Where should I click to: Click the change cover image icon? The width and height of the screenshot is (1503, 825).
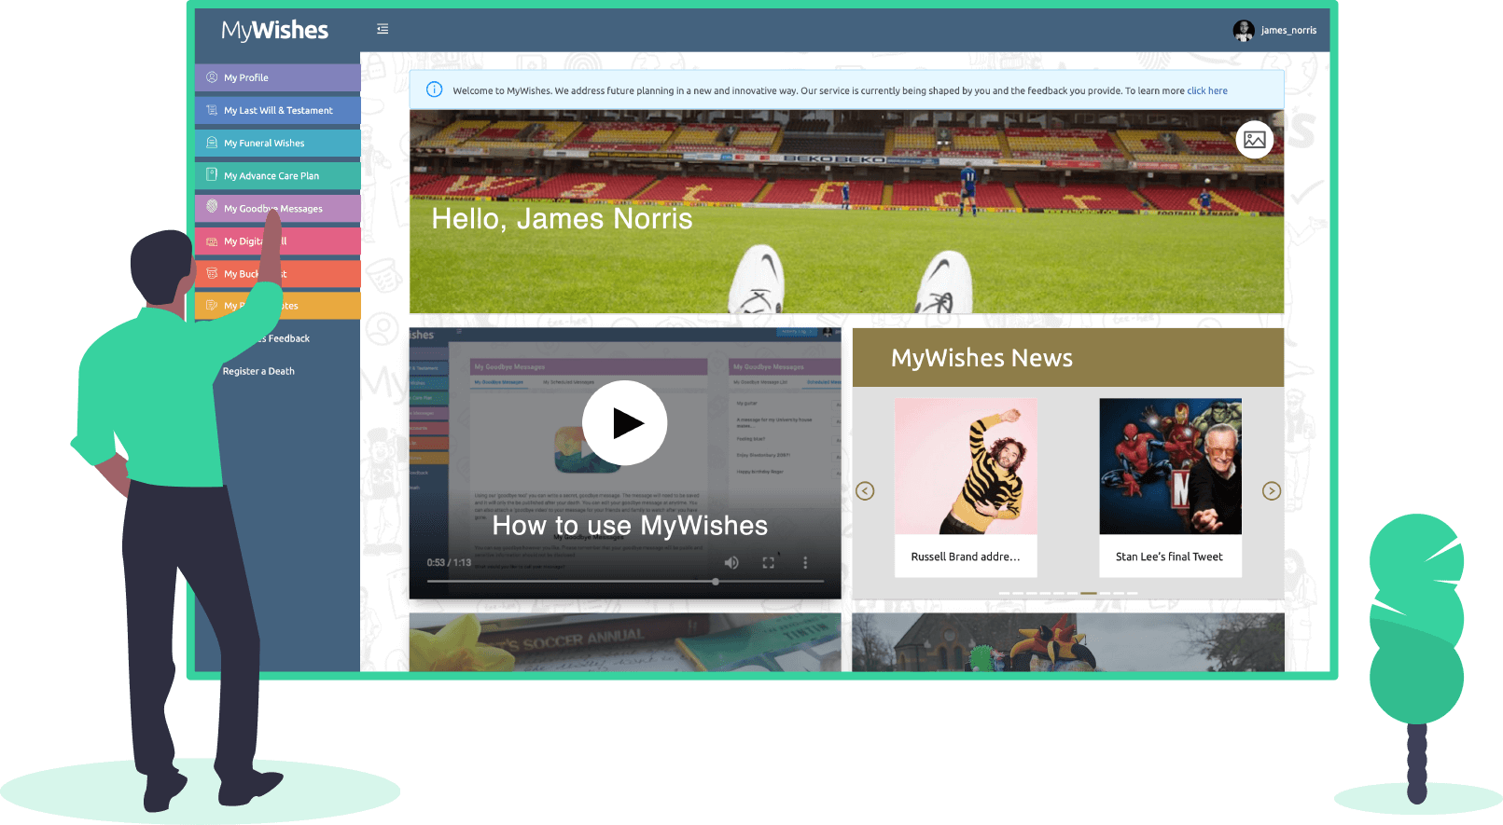click(x=1255, y=140)
